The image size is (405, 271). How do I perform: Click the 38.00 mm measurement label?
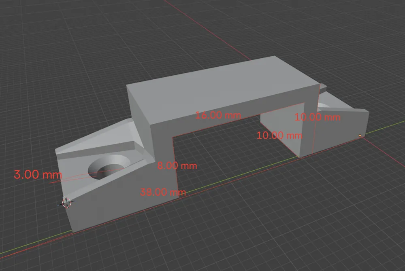coord(163,192)
